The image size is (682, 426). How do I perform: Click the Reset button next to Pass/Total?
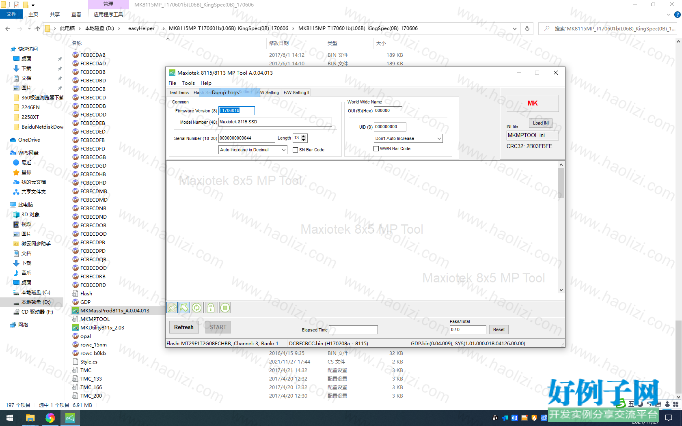tap(499, 329)
